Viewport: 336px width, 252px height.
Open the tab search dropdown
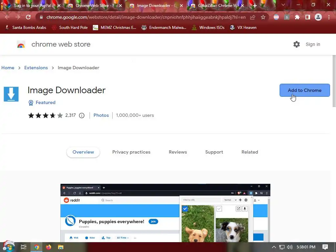(283, 5)
